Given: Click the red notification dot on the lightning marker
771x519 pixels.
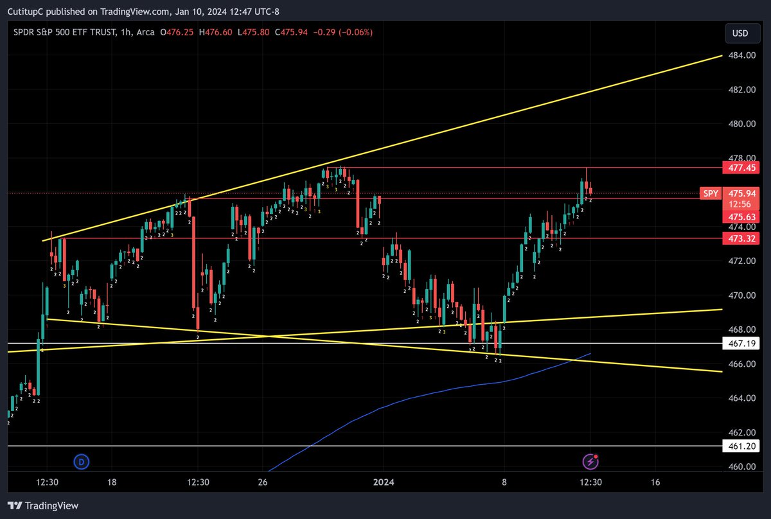Looking at the screenshot, I should (596, 455).
